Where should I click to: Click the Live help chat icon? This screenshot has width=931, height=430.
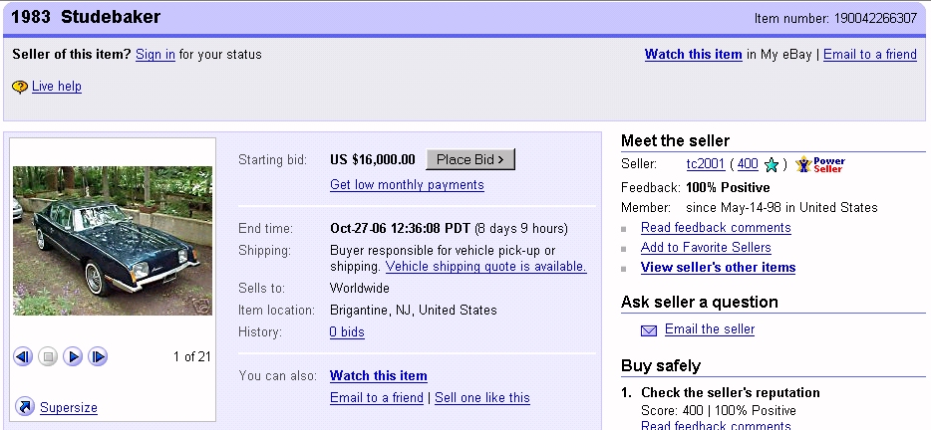(20, 87)
